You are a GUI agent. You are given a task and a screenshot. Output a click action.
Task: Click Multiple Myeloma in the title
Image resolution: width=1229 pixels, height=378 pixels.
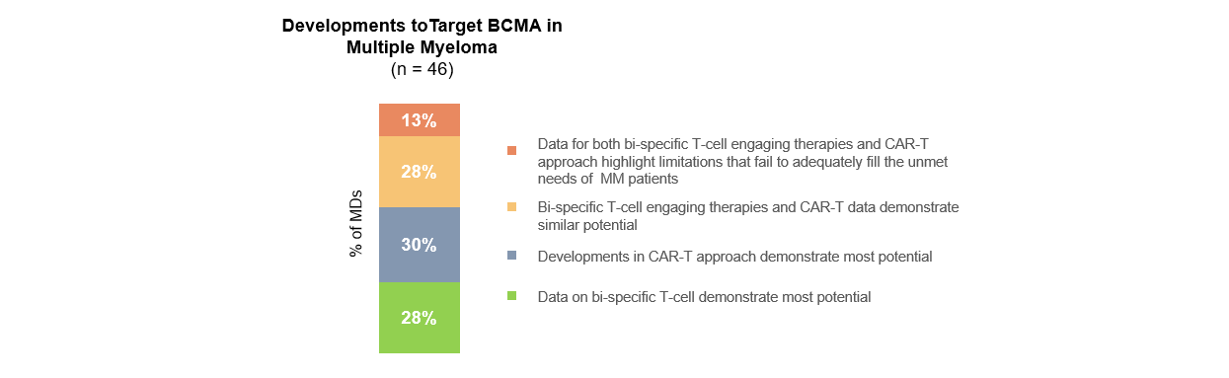pos(422,46)
